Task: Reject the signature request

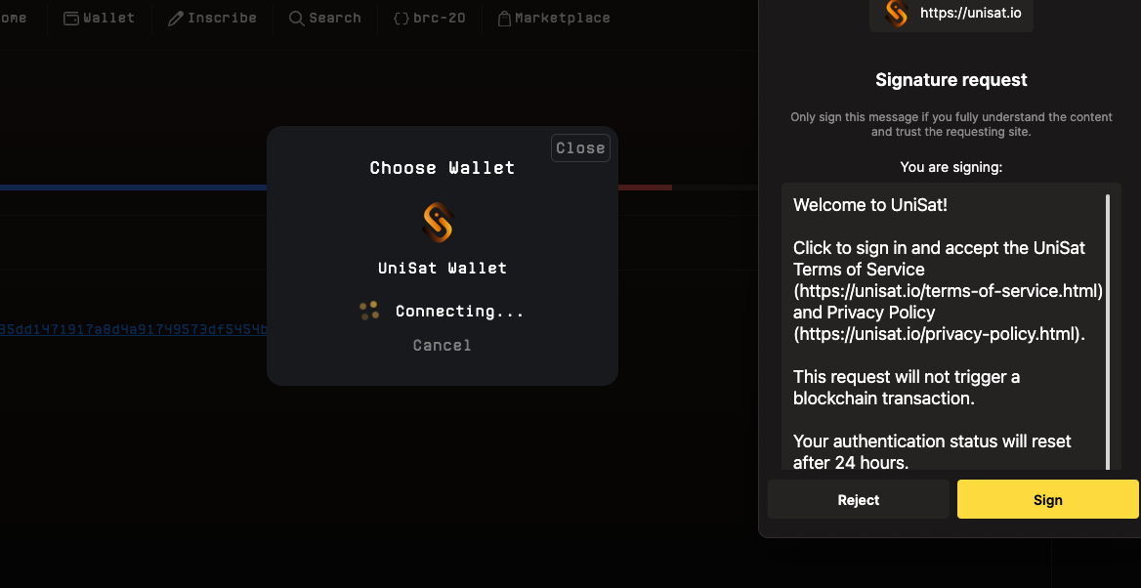Action: 859,499
